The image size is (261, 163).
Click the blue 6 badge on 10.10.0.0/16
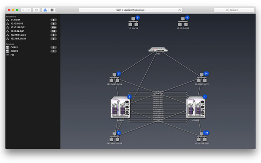[x=187, y=18]
